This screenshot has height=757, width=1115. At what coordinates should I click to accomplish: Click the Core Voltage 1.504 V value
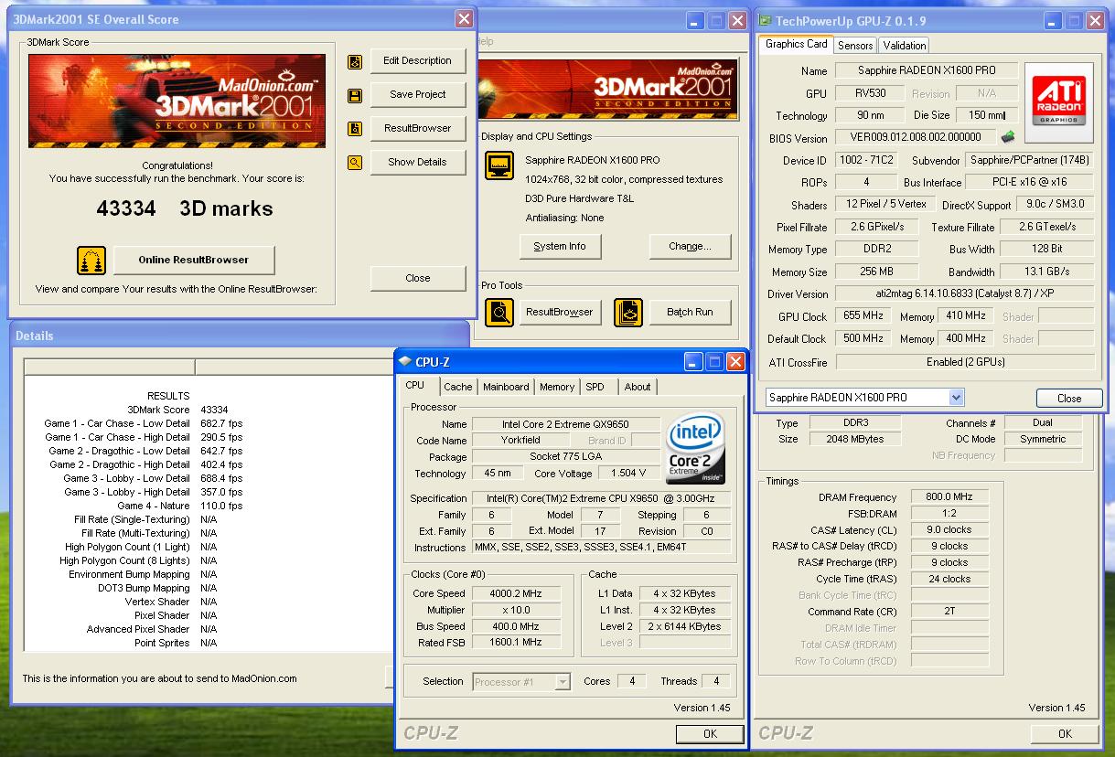pos(628,474)
